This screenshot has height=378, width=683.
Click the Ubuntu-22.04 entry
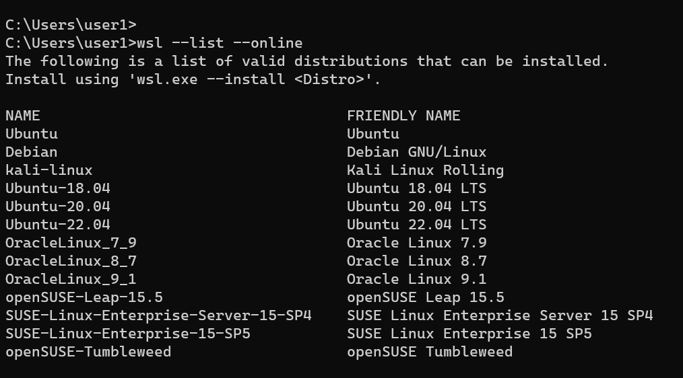[58, 225]
